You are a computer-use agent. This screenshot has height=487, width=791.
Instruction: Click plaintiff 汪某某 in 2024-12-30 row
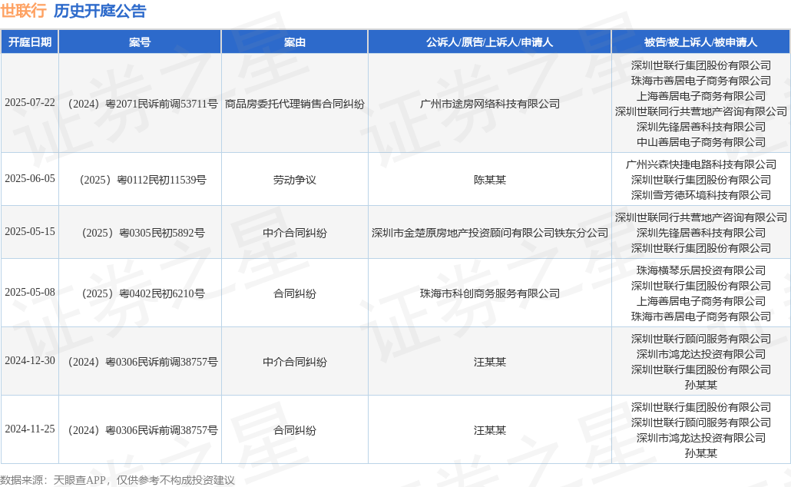point(490,363)
